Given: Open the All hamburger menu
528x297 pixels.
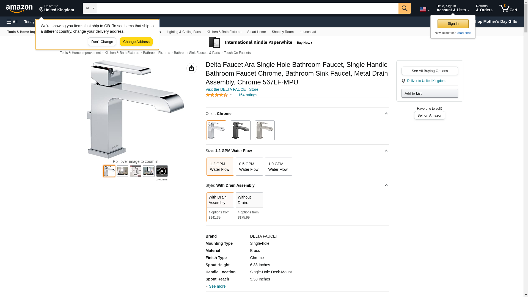Looking at the screenshot, I should [12, 22].
